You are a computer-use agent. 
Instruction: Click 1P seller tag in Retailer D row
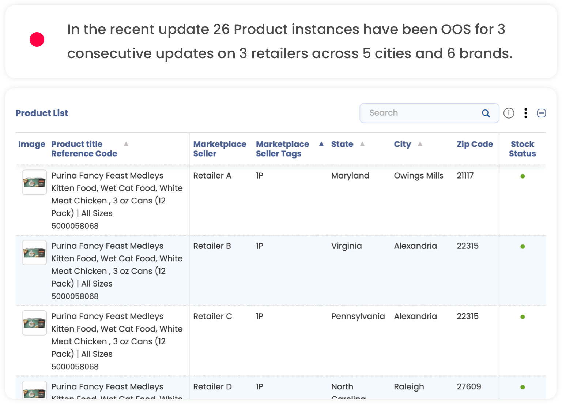(259, 386)
